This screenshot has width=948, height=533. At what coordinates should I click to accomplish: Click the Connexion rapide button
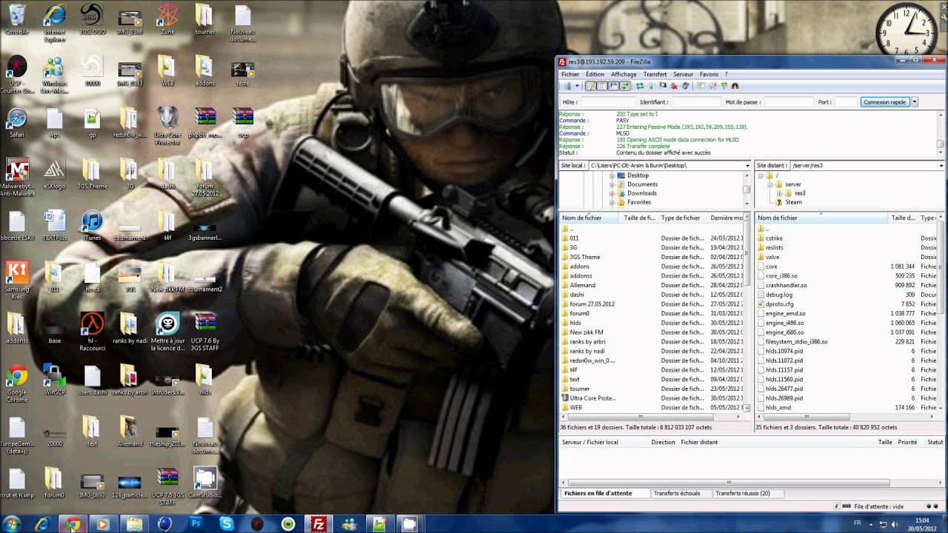tap(884, 102)
